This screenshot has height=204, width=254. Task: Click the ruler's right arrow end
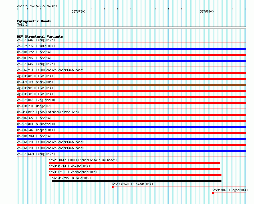(x=245, y=9)
